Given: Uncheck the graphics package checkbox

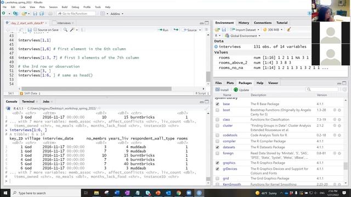Looking at the screenshot, I should [x=217, y=163].
